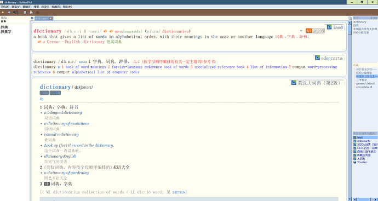
Task: Select dictionary in the history panel
Action: click(x=360, y=22)
